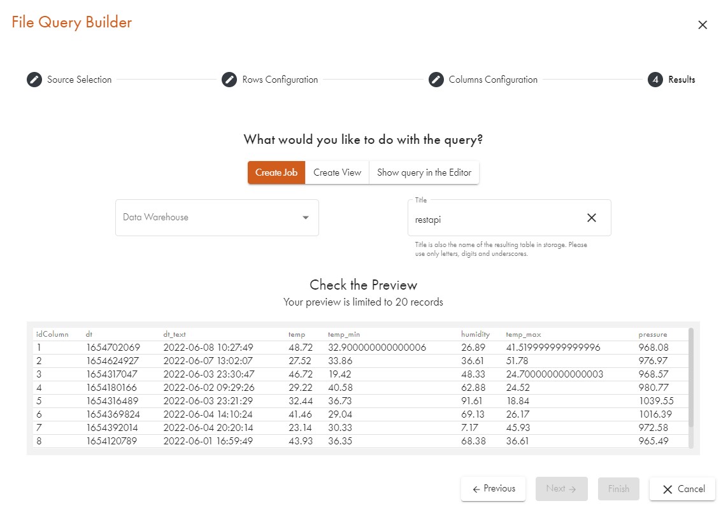Select the Create Job option
The height and width of the screenshot is (515, 728).
[276, 173]
